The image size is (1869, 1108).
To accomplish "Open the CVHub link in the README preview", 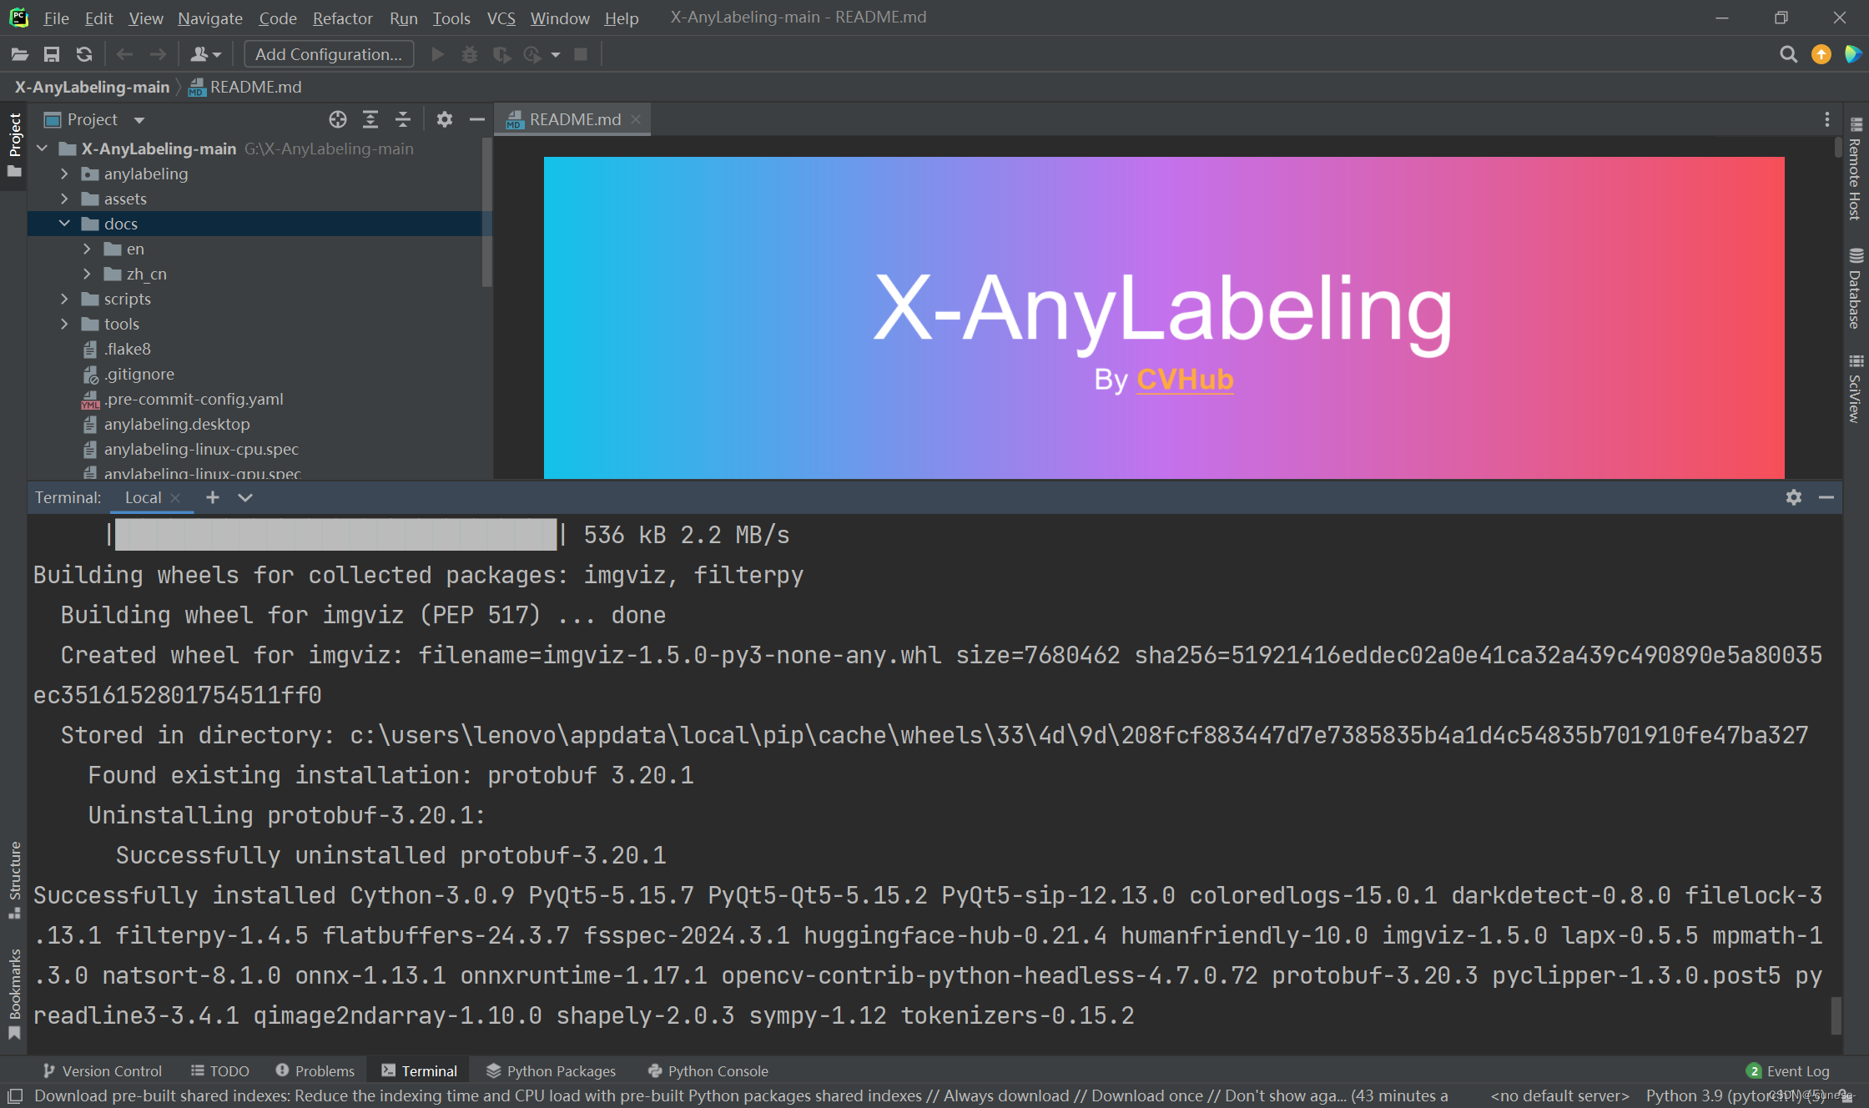I will tap(1185, 380).
